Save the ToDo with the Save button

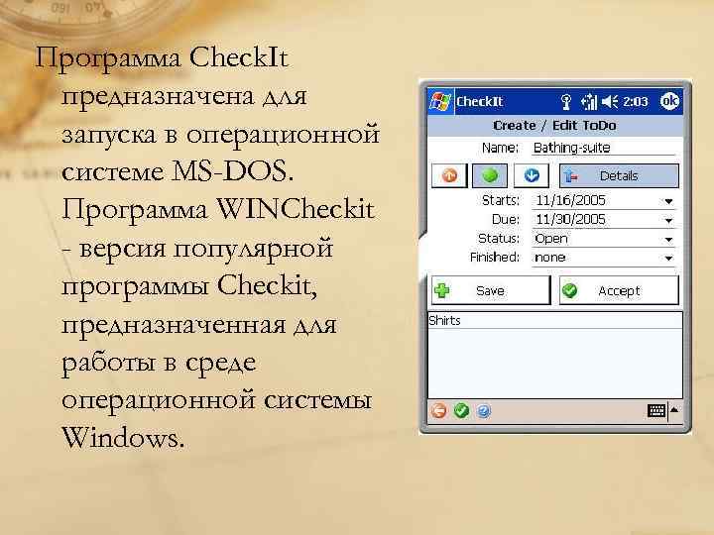491,290
